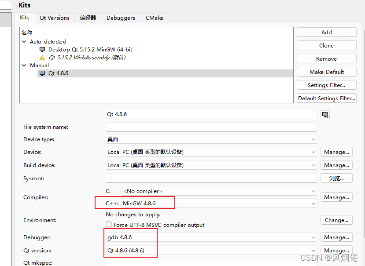Click the kit name field containing Qt 4.8.6
The image size is (365, 266).
coord(211,114)
